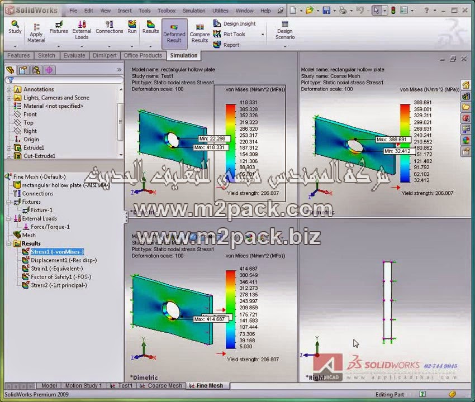Generate a Report
This screenshot has height=402, width=475.
click(x=226, y=45)
